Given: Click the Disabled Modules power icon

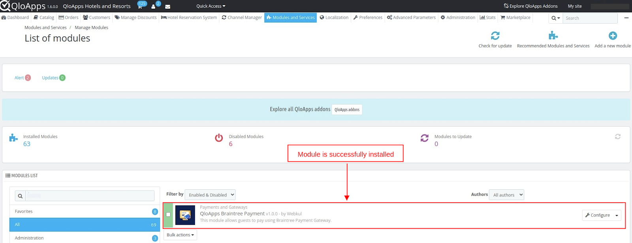Looking at the screenshot, I should pyautogui.click(x=219, y=138).
